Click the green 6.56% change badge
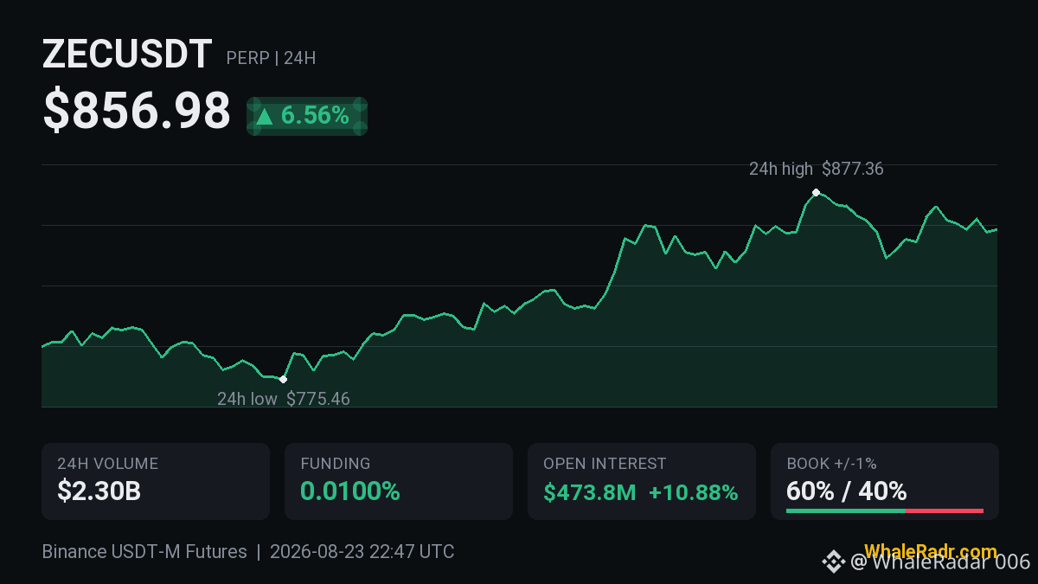1038x584 pixels. click(307, 116)
